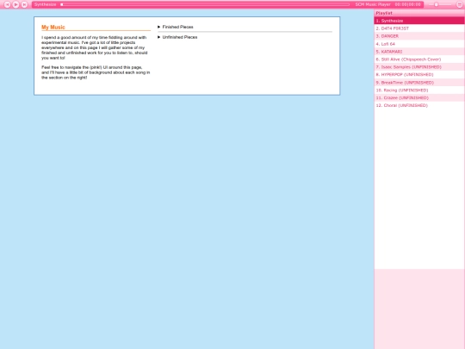Open the SCM Music Player link
The image size is (465, 349).
click(373, 4)
